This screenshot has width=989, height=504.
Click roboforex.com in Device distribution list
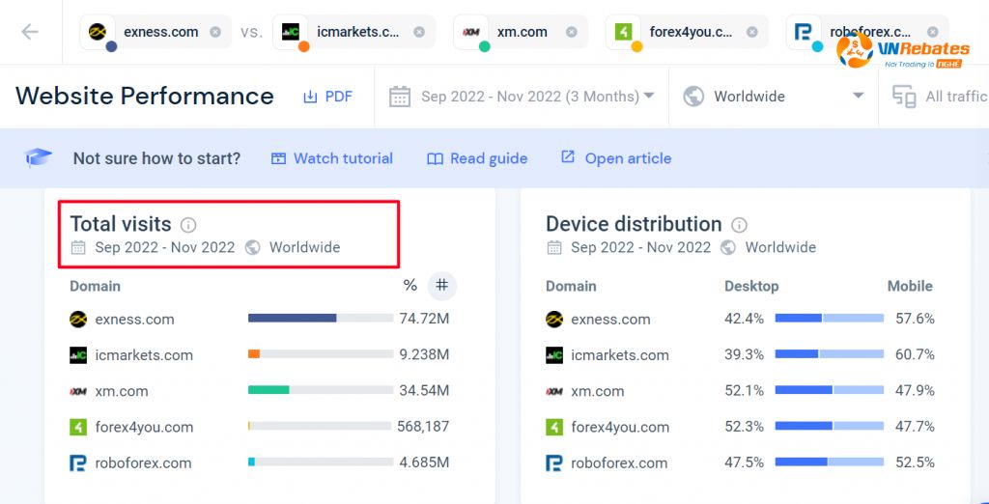(x=619, y=463)
